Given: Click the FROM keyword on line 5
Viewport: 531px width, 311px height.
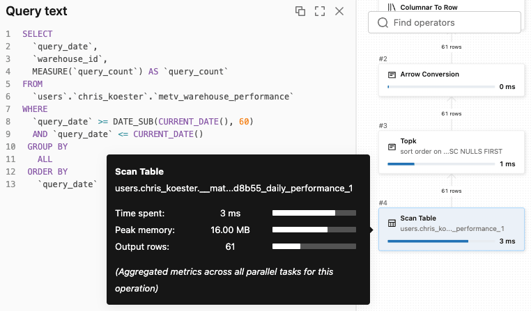Looking at the screenshot, I should coord(33,83).
